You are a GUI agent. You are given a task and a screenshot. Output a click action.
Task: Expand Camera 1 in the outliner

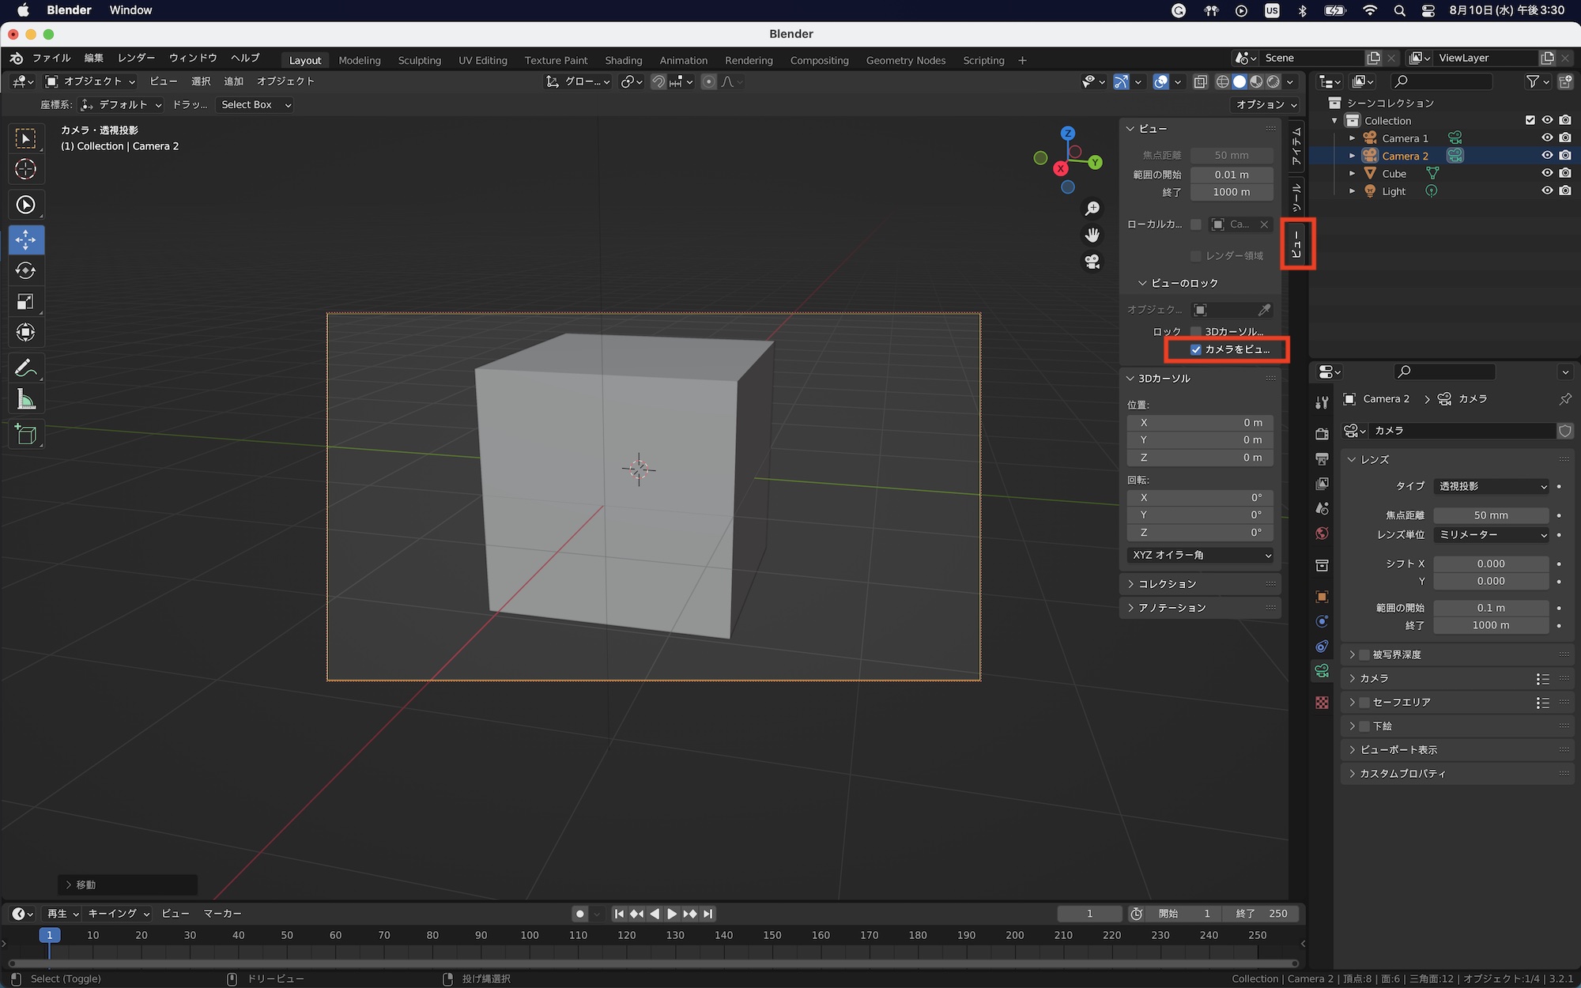[x=1353, y=138]
